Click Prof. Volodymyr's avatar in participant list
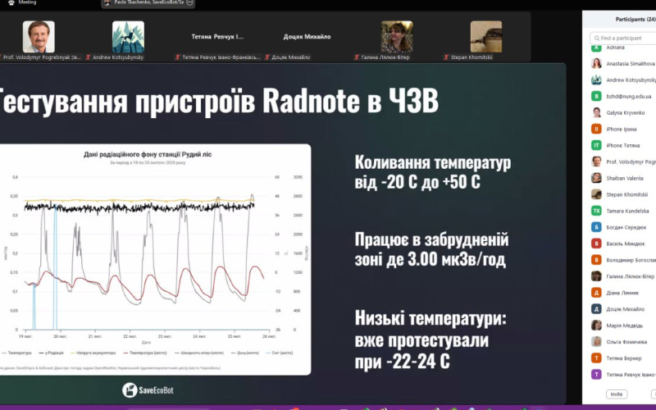The image size is (656, 410). [x=596, y=162]
